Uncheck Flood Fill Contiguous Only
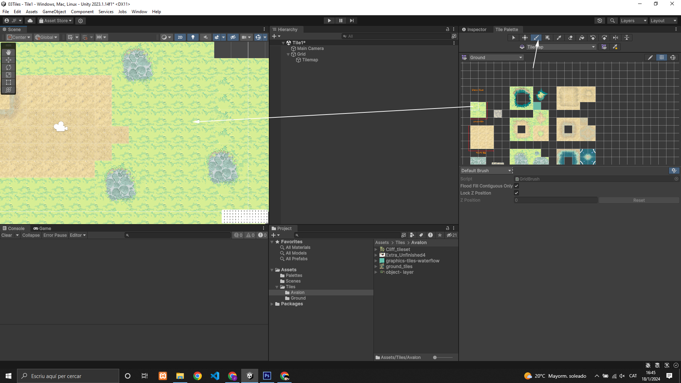This screenshot has height=383, width=681. point(516,186)
